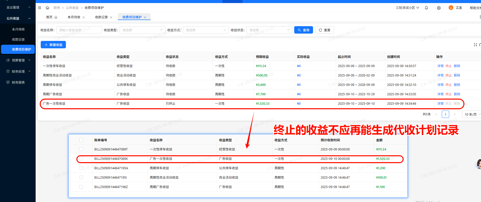Image resolution: width=481 pixels, height=202 pixels.
Task: Click the 查询 search button
Action: tap(303, 30)
